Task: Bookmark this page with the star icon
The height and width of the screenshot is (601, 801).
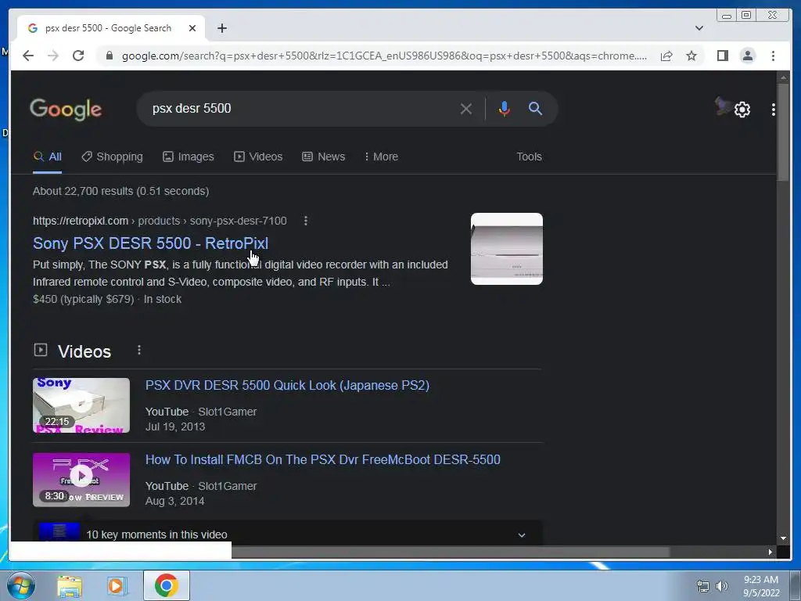Action: (691, 56)
